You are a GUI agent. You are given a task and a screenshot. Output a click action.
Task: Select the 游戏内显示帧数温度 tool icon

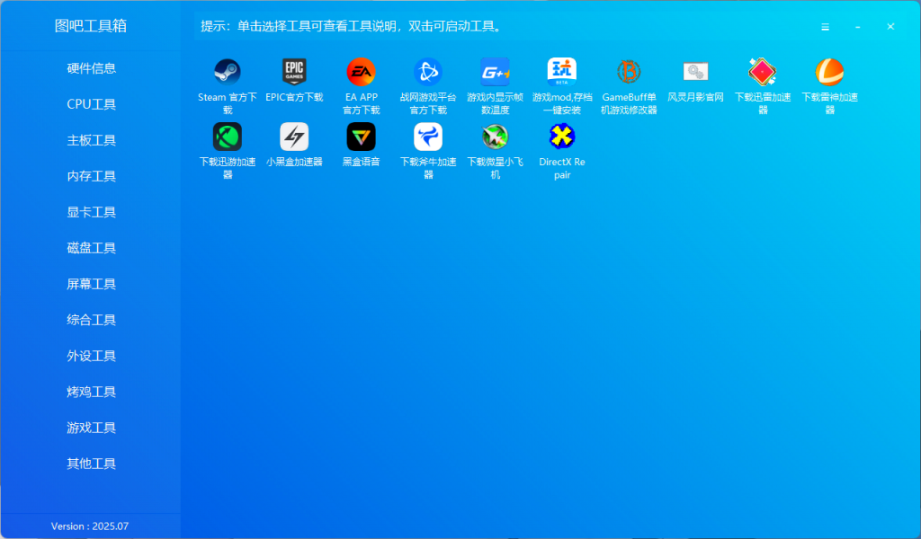[495, 72]
